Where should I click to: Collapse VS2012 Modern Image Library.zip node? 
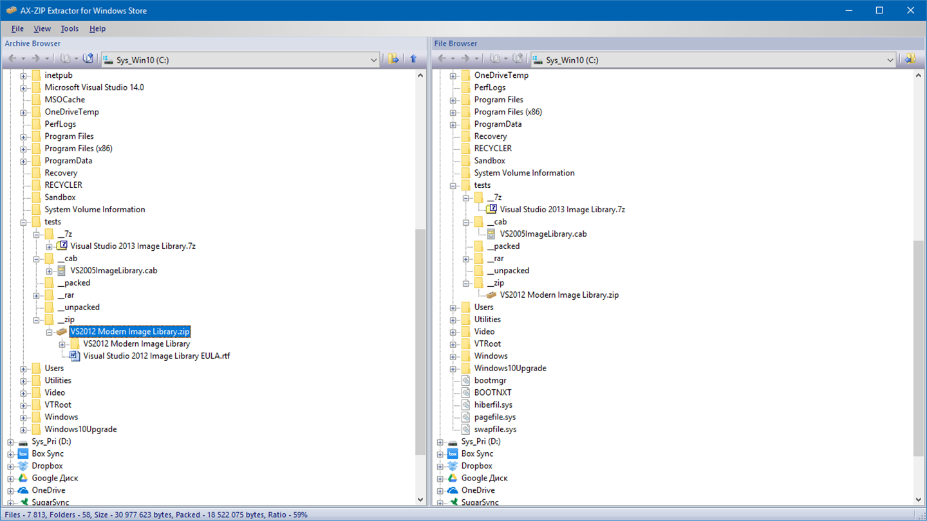point(50,332)
